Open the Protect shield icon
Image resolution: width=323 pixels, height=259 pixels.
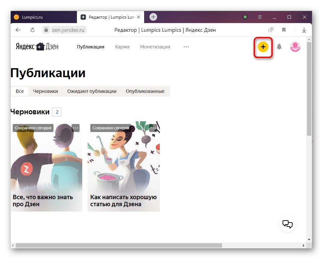coord(245,17)
